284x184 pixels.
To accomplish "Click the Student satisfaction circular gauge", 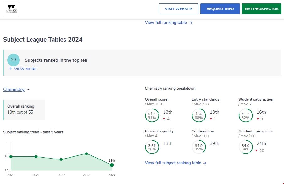I will coord(245,115).
